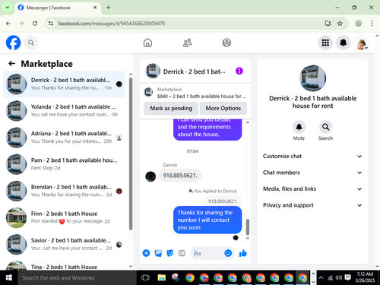The width and height of the screenshot is (380, 285).
Task: Open Yolanda's conversation
Action: pos(64,111)
